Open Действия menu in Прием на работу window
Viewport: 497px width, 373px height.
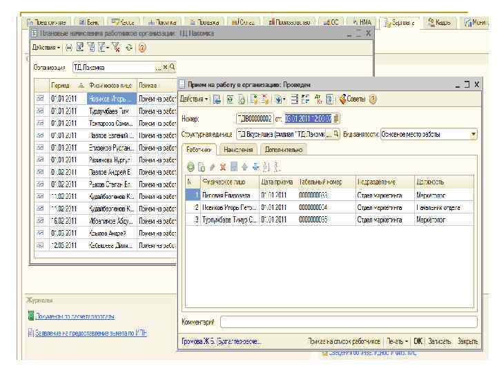194,99
